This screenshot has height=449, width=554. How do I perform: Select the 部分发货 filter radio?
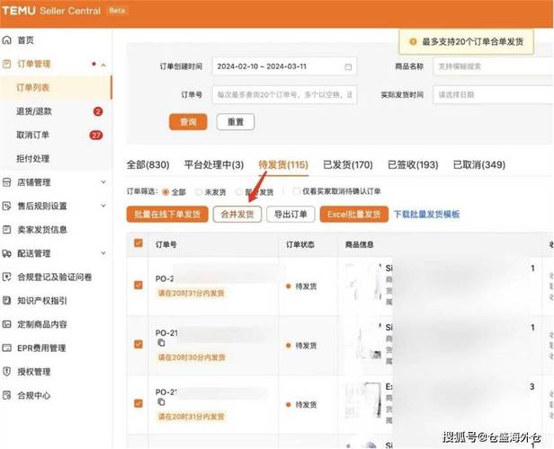pos(239,192)
